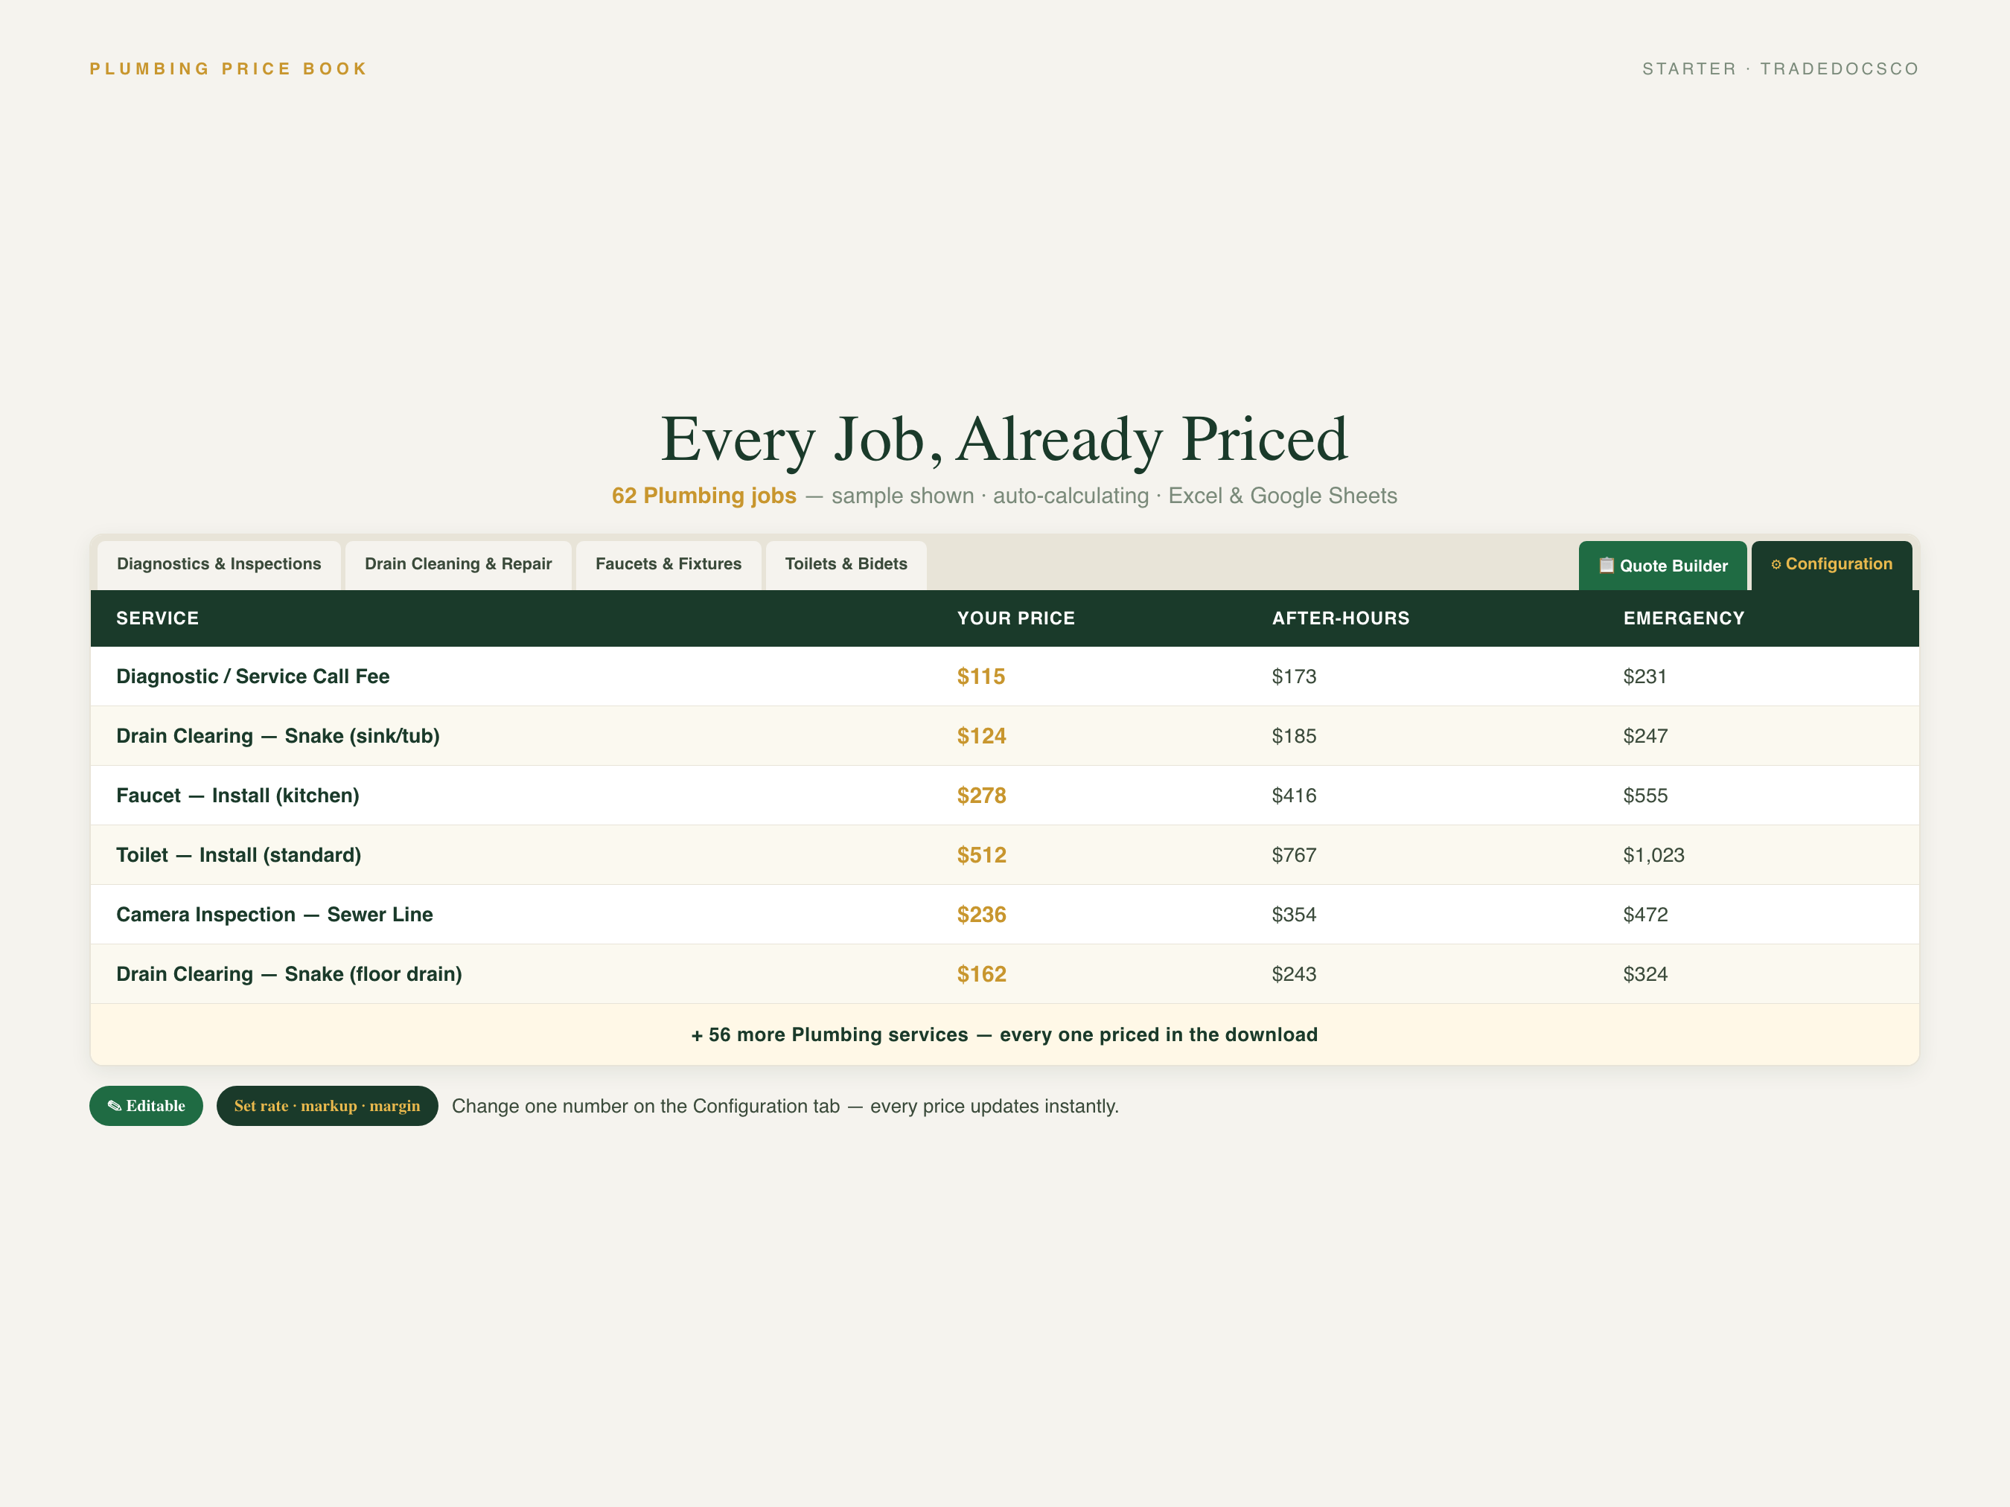The height and width of the screenshot is (1507, 2010).
Task: Click the Every Job, Already Priced heading
Action: click(x=1004, y=439)
